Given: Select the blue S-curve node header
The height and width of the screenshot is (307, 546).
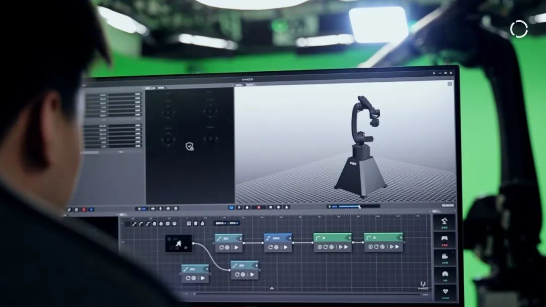Looking at the screenshot, I should [x=278, y=238].
